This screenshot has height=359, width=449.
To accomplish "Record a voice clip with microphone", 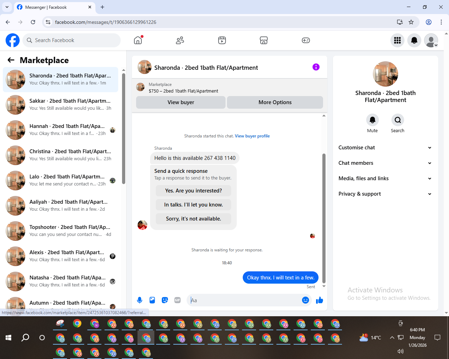I will (140, 300).
